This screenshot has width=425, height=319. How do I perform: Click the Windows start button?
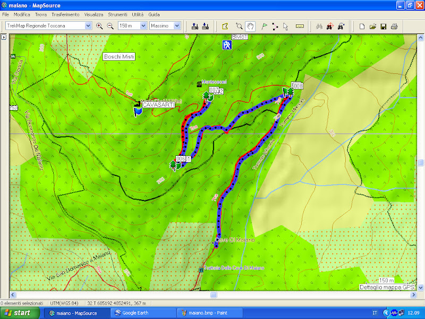pos(20,313)
